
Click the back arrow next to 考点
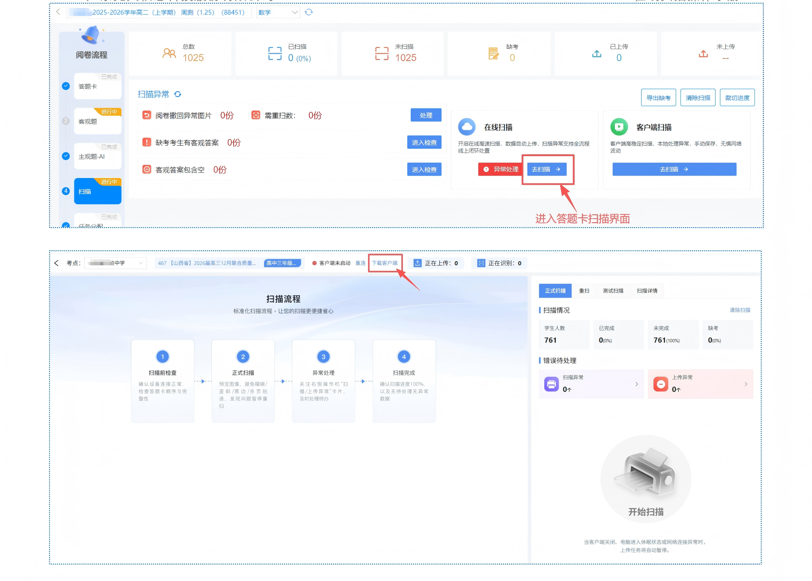(x=57, y=263)
